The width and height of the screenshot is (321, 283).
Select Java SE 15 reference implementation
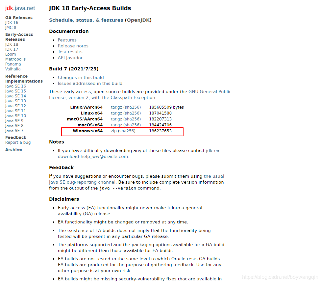click(x=15, y=91)
